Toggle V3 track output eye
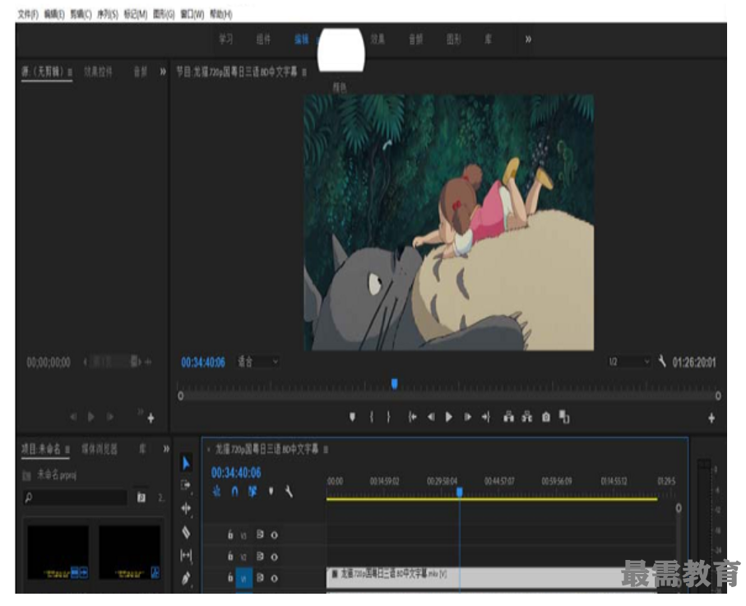Screen dimensions: 746x606 click(274, 534)
